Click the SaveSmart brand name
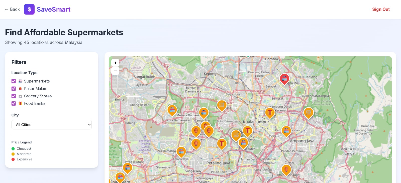Viewport: 401px width, 183px height. pyautogui.click(x=53, y=9)
